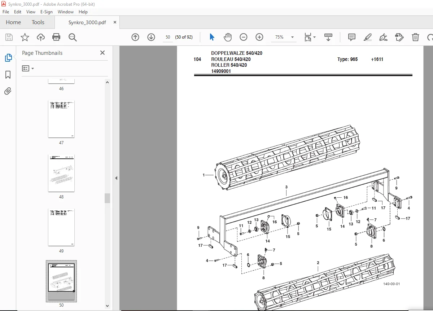Go to the previous page arrow
This screenshot has height=311, width=433.
135,37
